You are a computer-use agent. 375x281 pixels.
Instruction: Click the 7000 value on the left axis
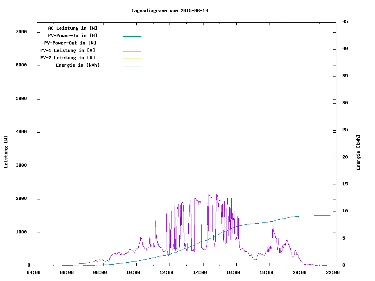pyautogui.click(x=21, y=32)
